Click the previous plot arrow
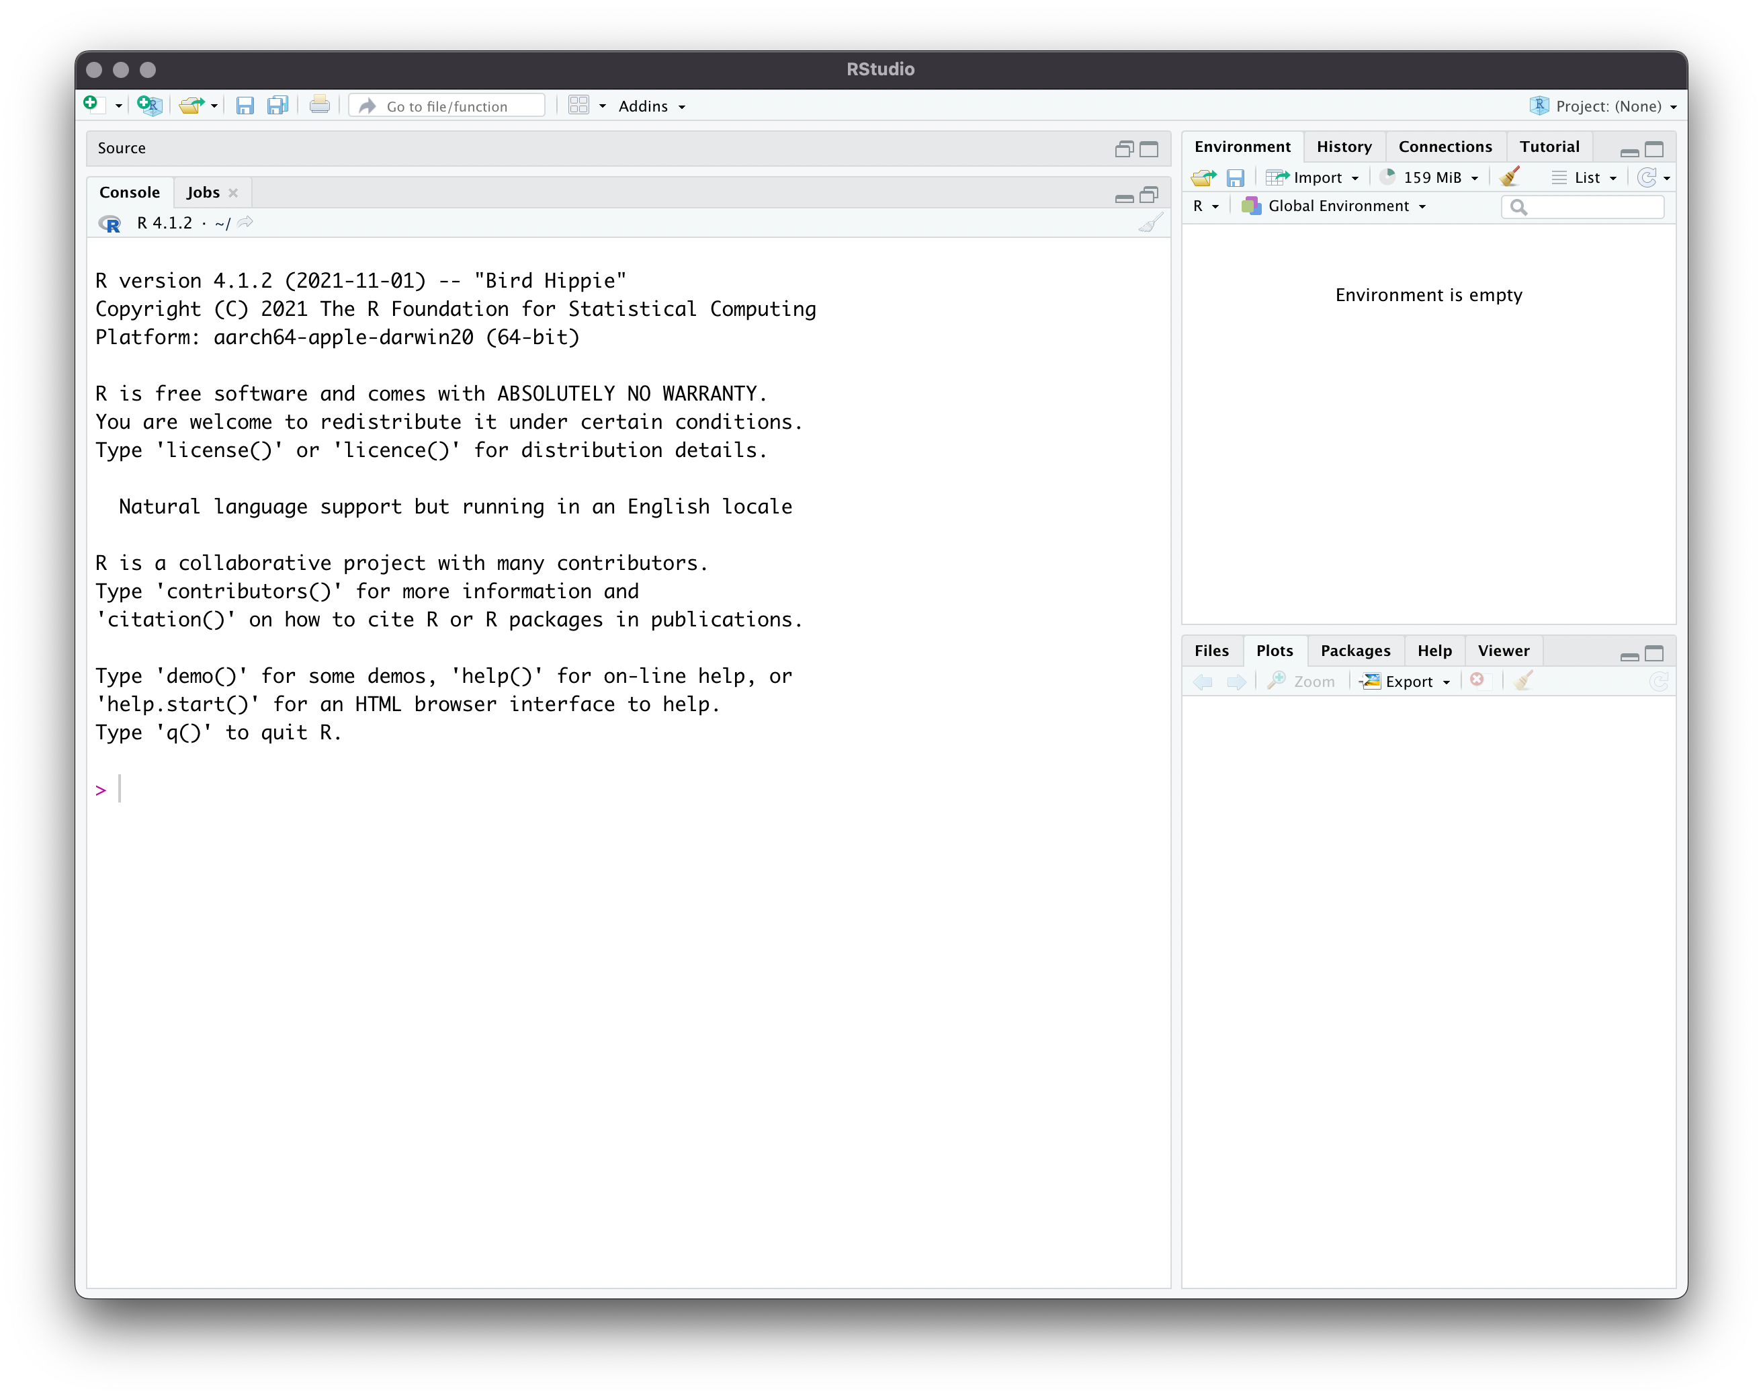 coord(1203,682)
